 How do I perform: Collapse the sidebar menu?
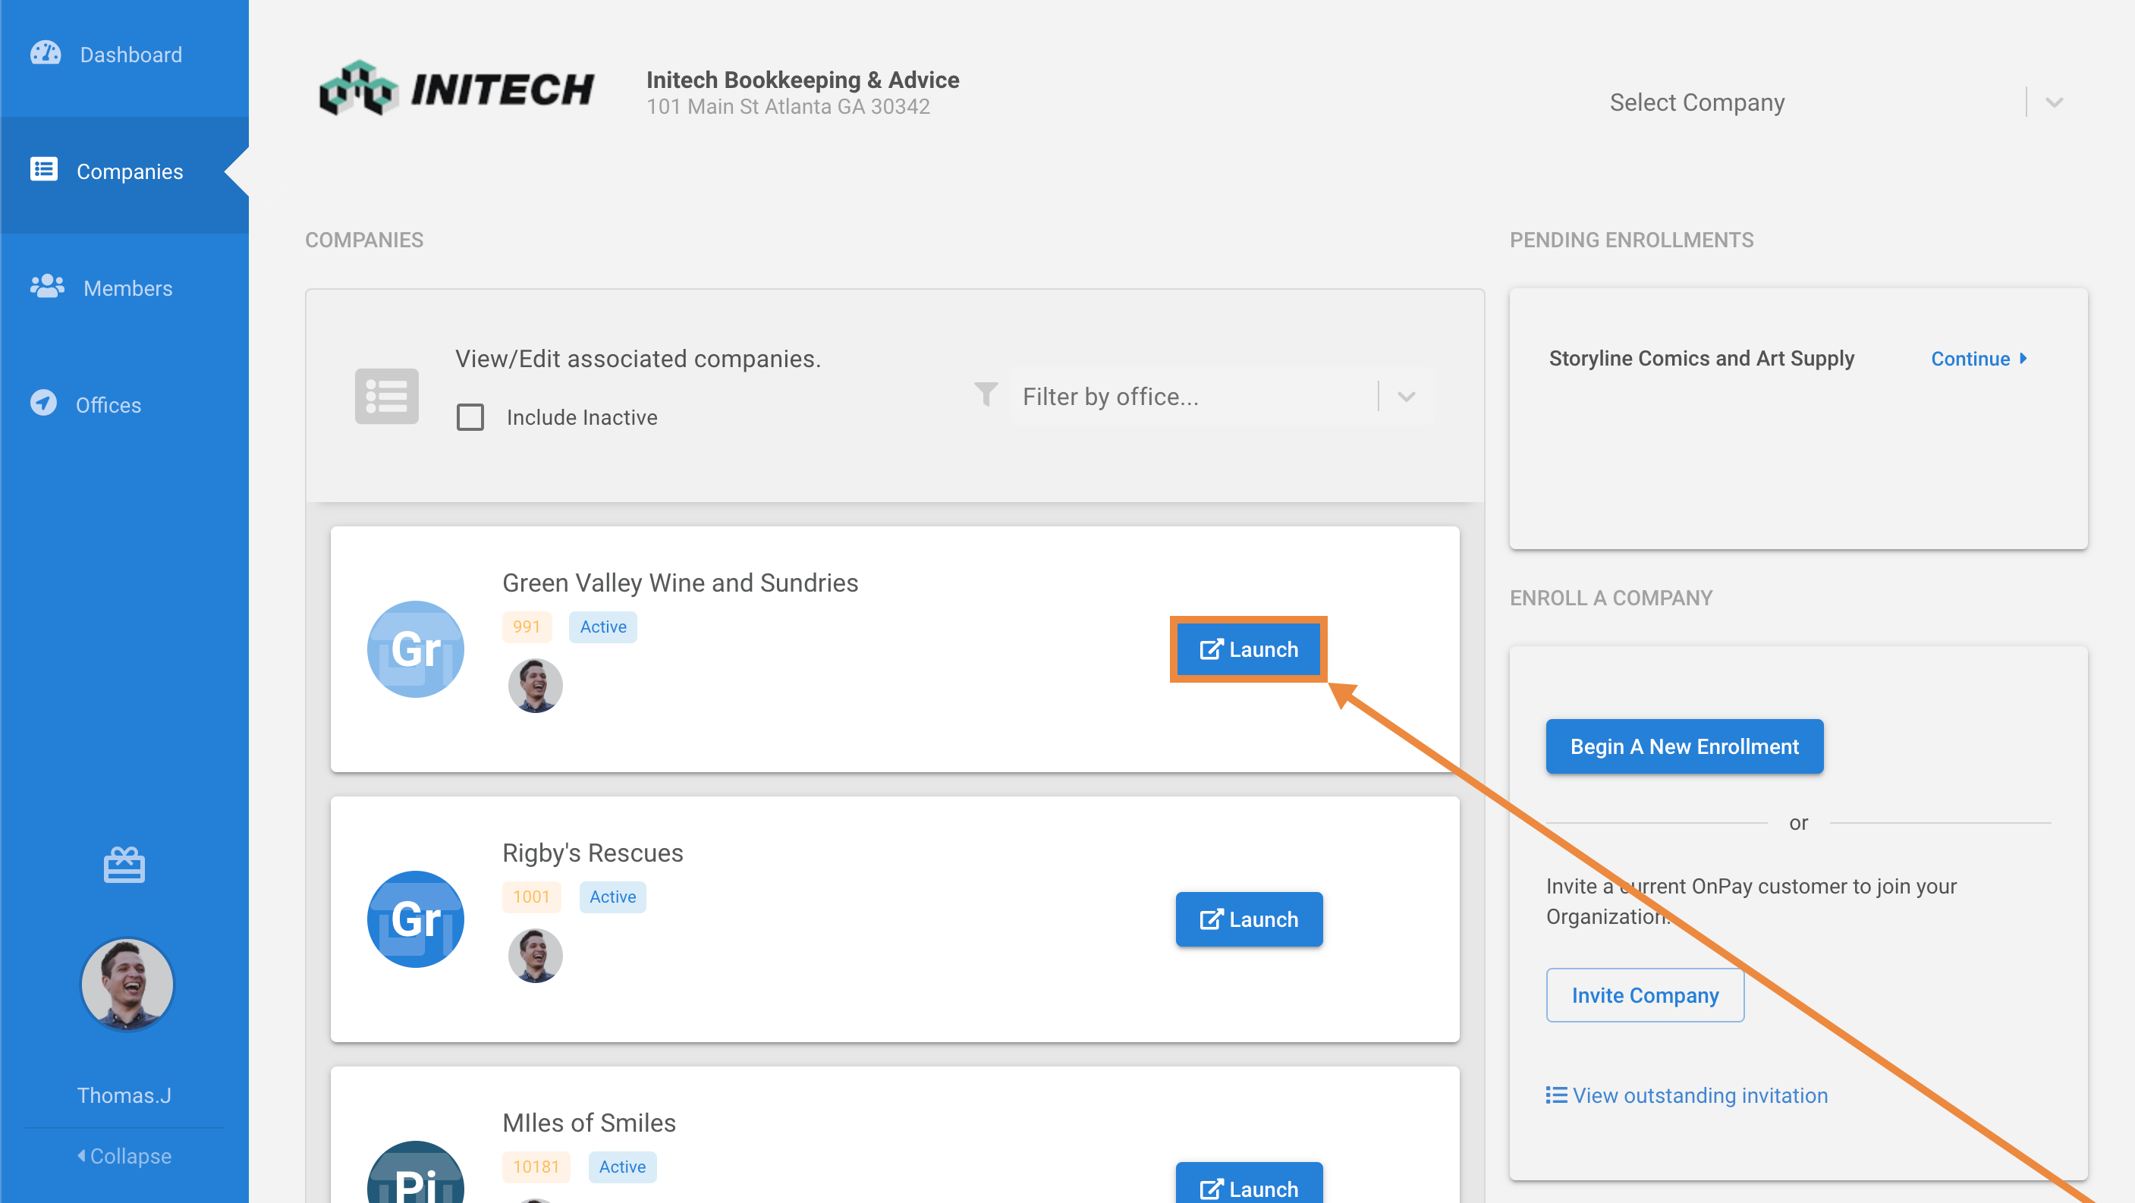pos(124,1156)
